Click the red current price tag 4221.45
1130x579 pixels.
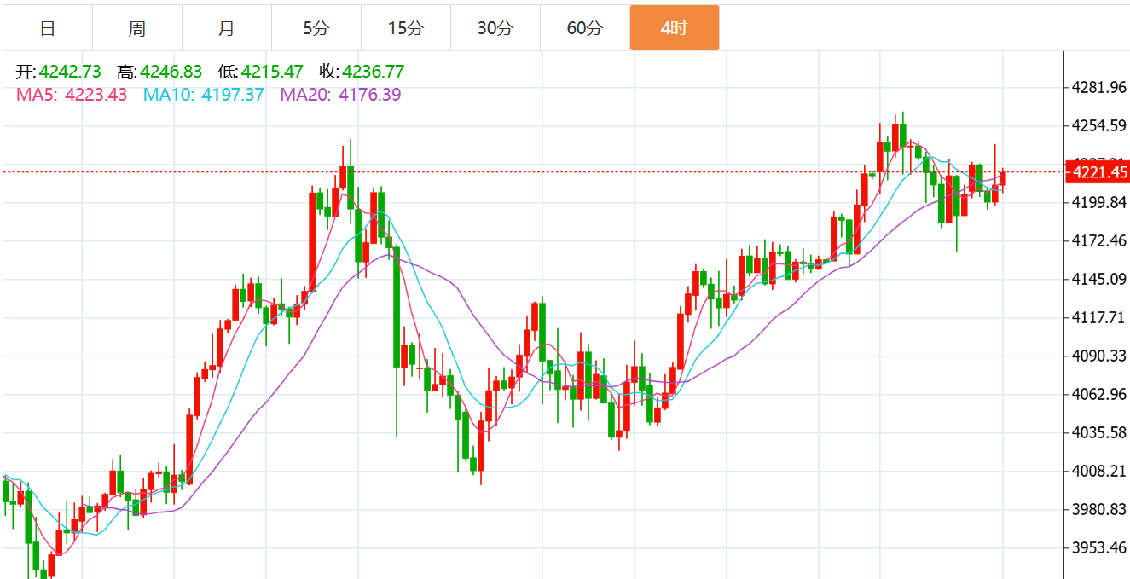[x=1099, y=172]
